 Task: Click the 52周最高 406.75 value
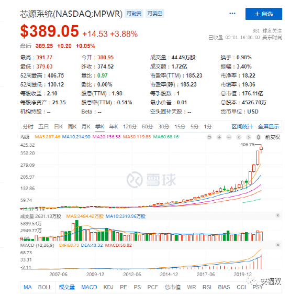55,75
